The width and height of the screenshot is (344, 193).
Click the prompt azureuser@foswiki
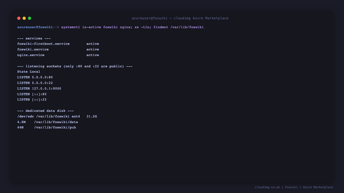[35, 27]
